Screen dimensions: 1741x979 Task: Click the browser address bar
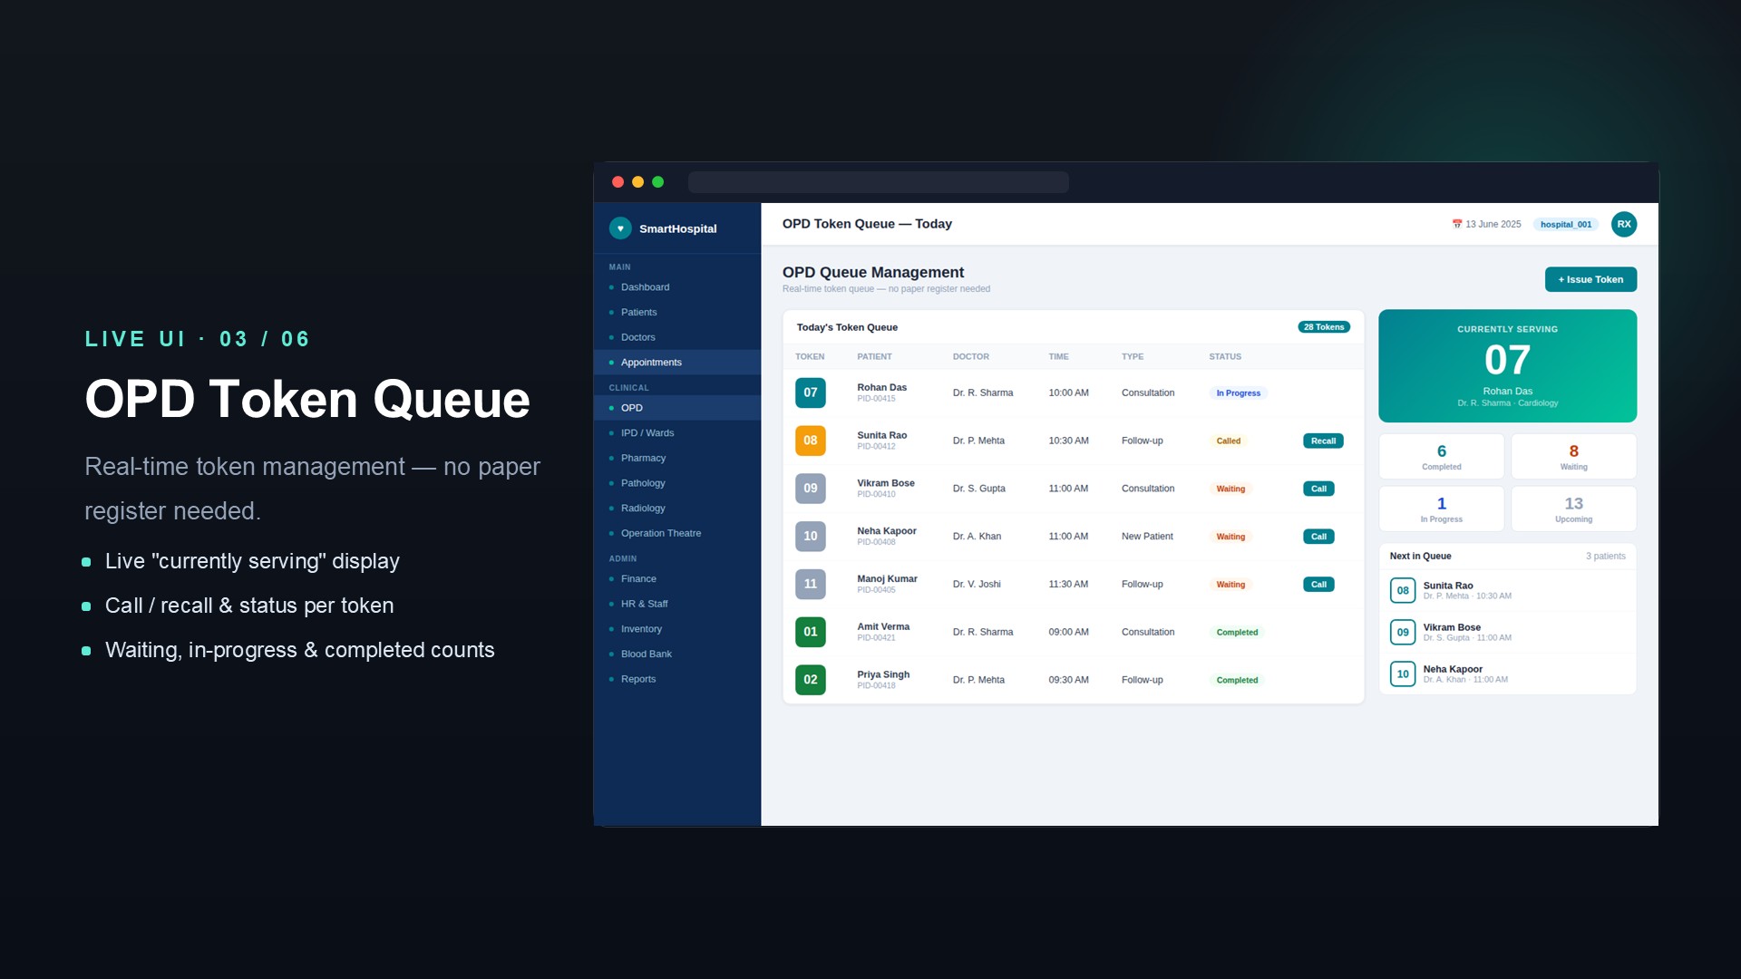point(878,182)
